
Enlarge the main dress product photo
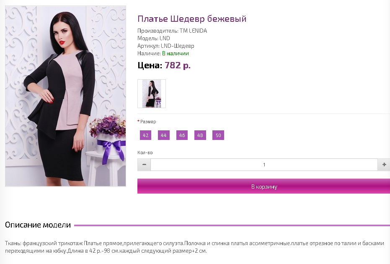click(66, 96)
